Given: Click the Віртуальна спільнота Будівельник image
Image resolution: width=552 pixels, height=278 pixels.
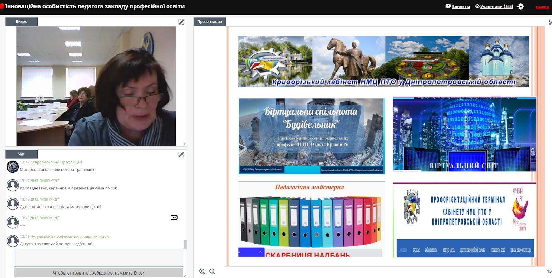Looking at the screenshot, I should (x=312, y=136).
